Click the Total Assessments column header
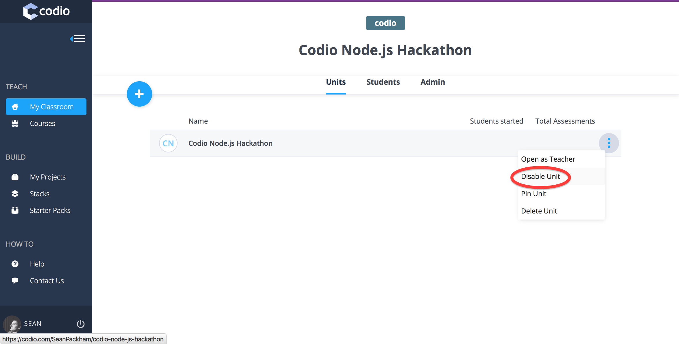Screen dimensions: 679x344 (x=565, y=121)
